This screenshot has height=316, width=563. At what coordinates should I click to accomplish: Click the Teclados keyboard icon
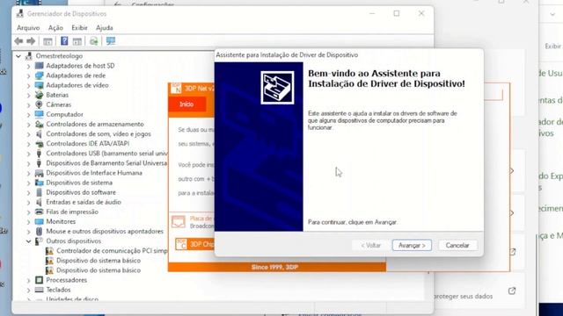coord(39,290)
